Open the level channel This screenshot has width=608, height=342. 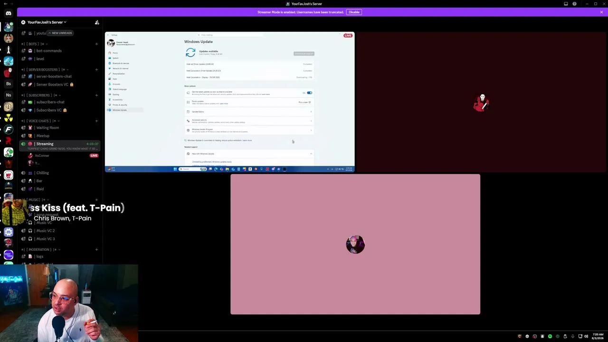pyautogui.click(x=60, y=59)
